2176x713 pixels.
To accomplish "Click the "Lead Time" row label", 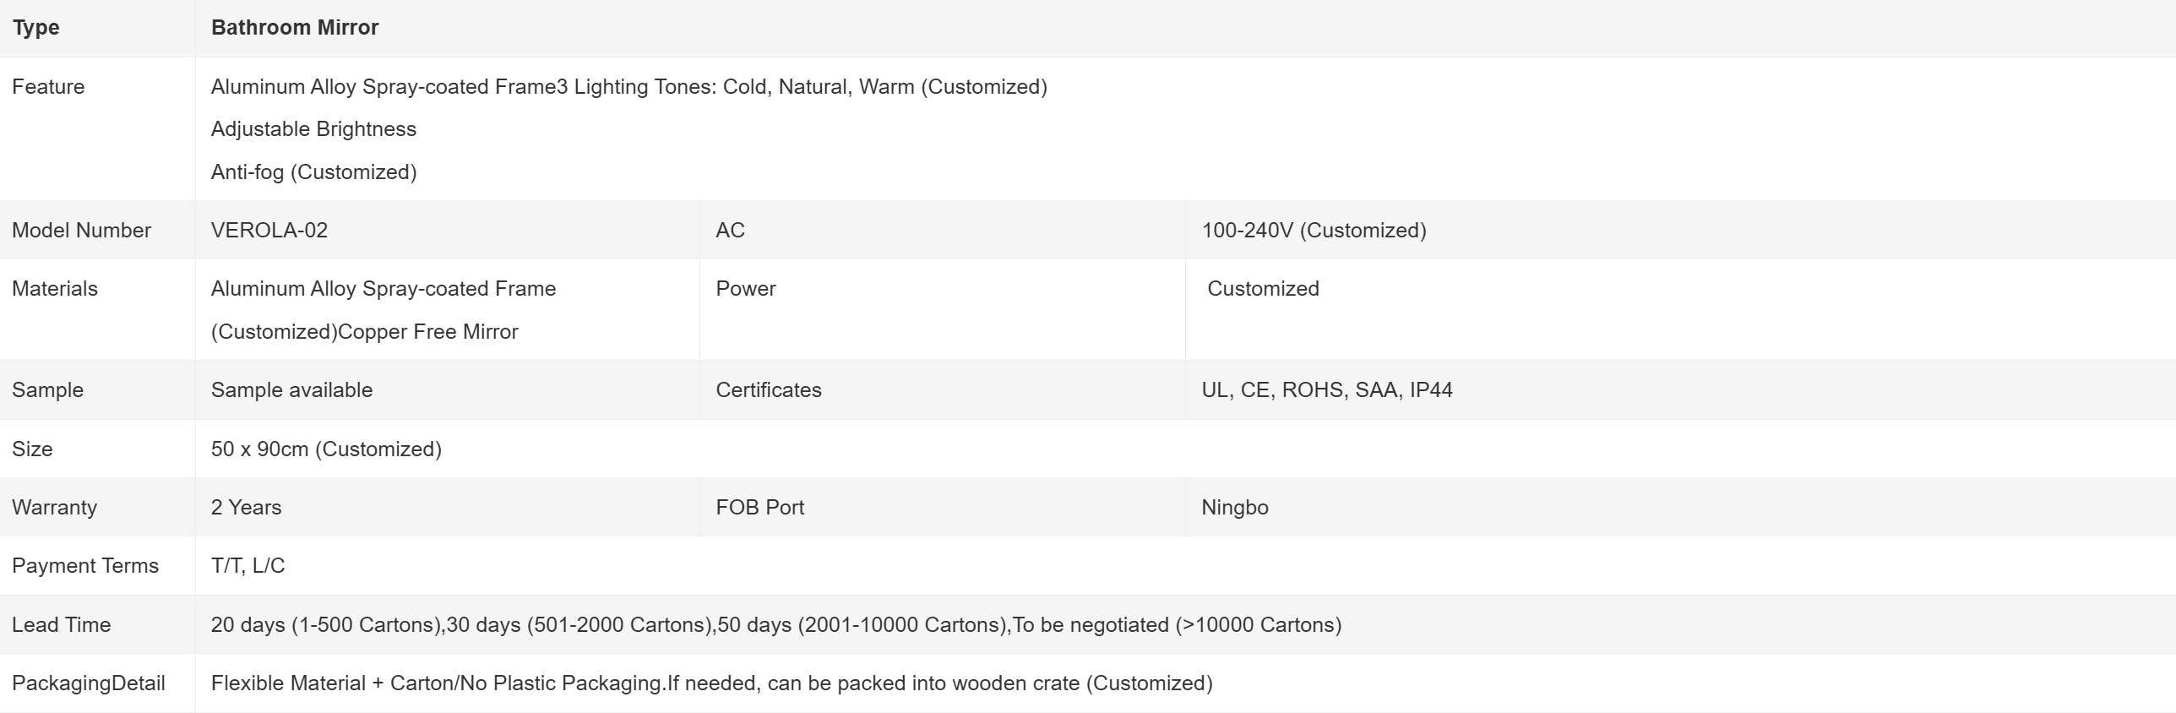I will [x=61, y=625].
